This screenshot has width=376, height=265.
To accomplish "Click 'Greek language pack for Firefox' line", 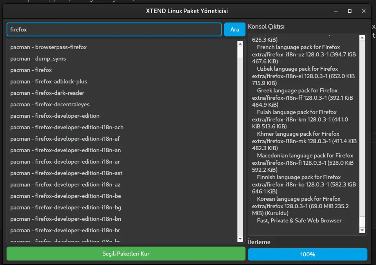I will (297, 90).
